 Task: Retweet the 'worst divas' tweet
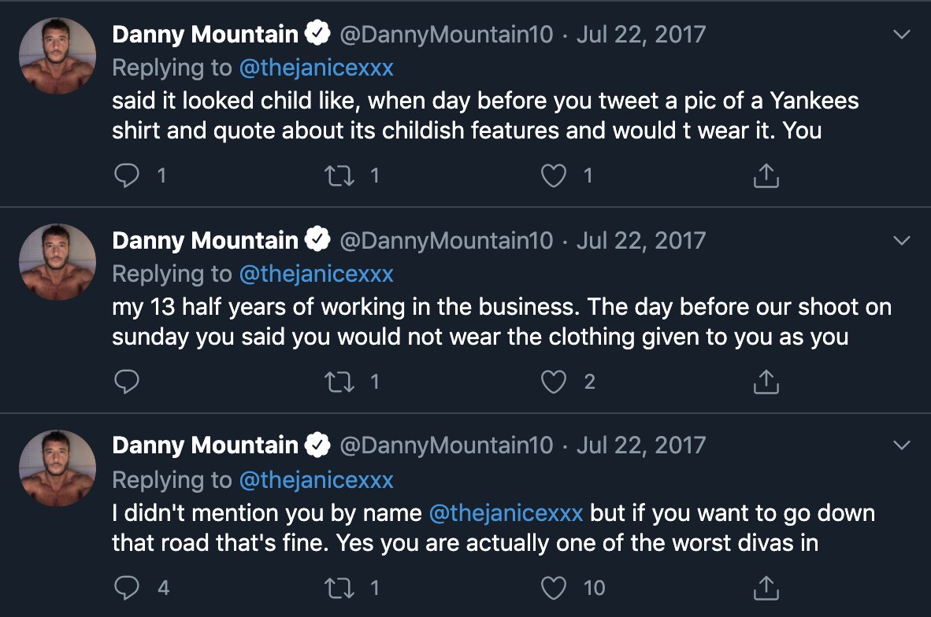[x=339, y=588]
